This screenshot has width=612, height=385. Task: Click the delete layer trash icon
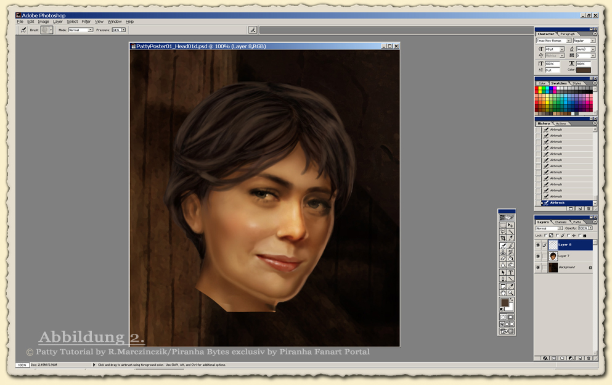click(589, 358)
